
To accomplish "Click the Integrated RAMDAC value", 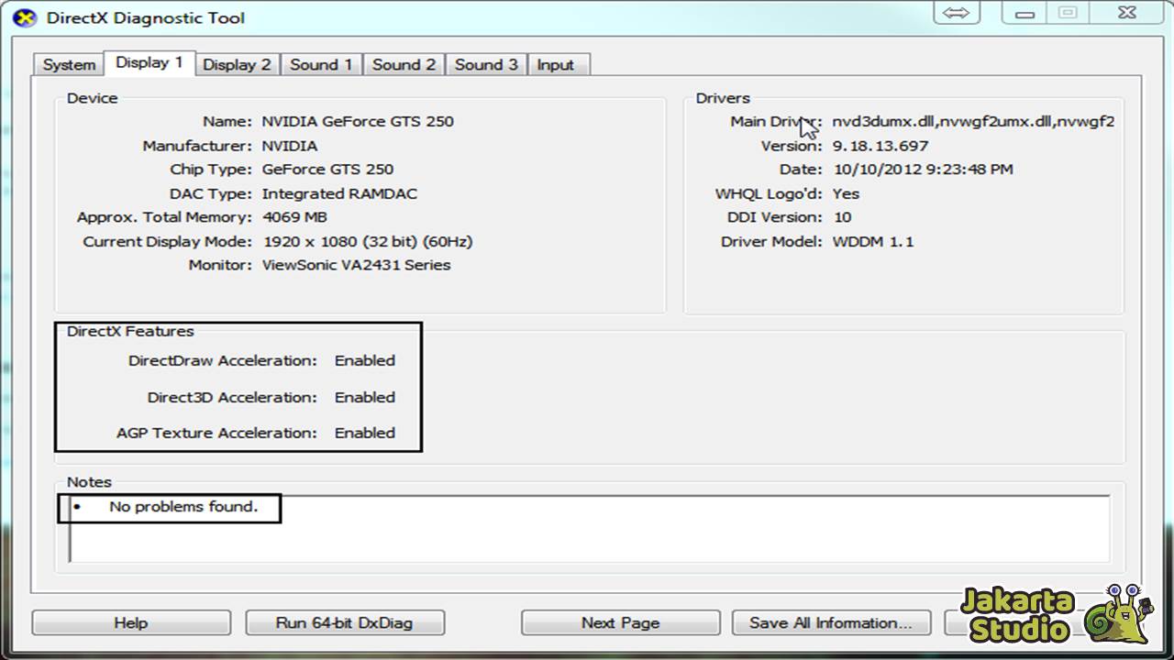I will pos(339,193).
